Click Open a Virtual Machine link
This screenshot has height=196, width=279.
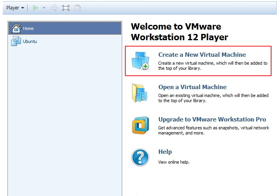[x=193, y=87]
